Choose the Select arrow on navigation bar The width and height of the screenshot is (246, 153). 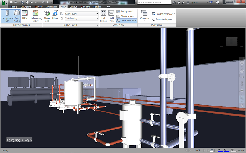242,105
